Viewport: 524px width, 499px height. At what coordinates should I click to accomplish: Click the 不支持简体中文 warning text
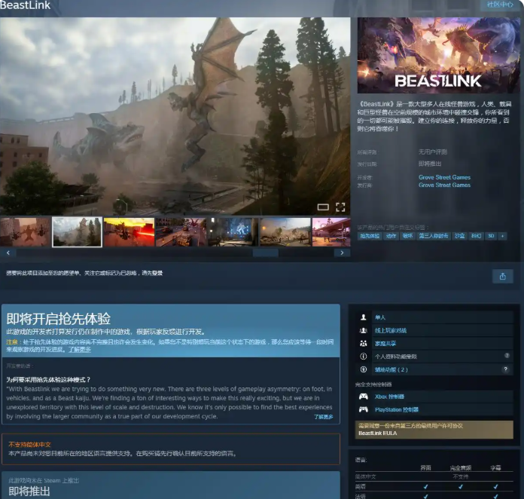coord(29,445)
